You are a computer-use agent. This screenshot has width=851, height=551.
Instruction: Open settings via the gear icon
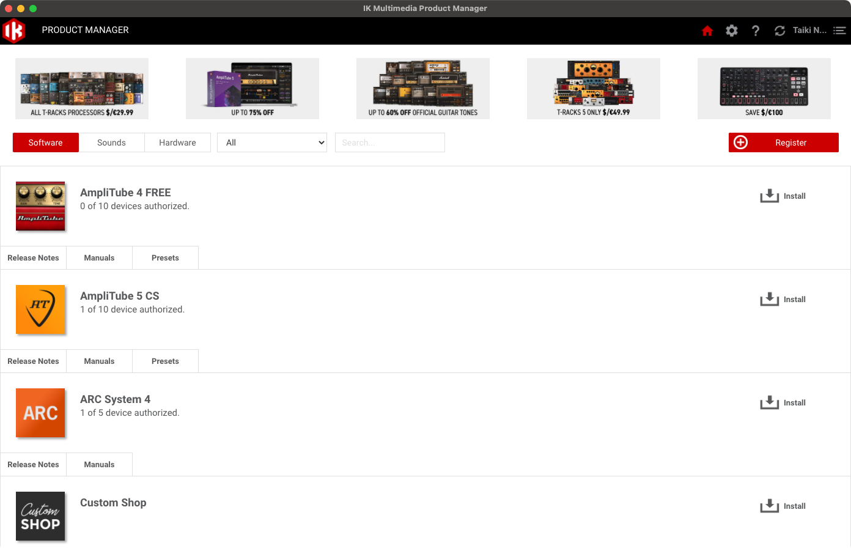pos(732,31)
